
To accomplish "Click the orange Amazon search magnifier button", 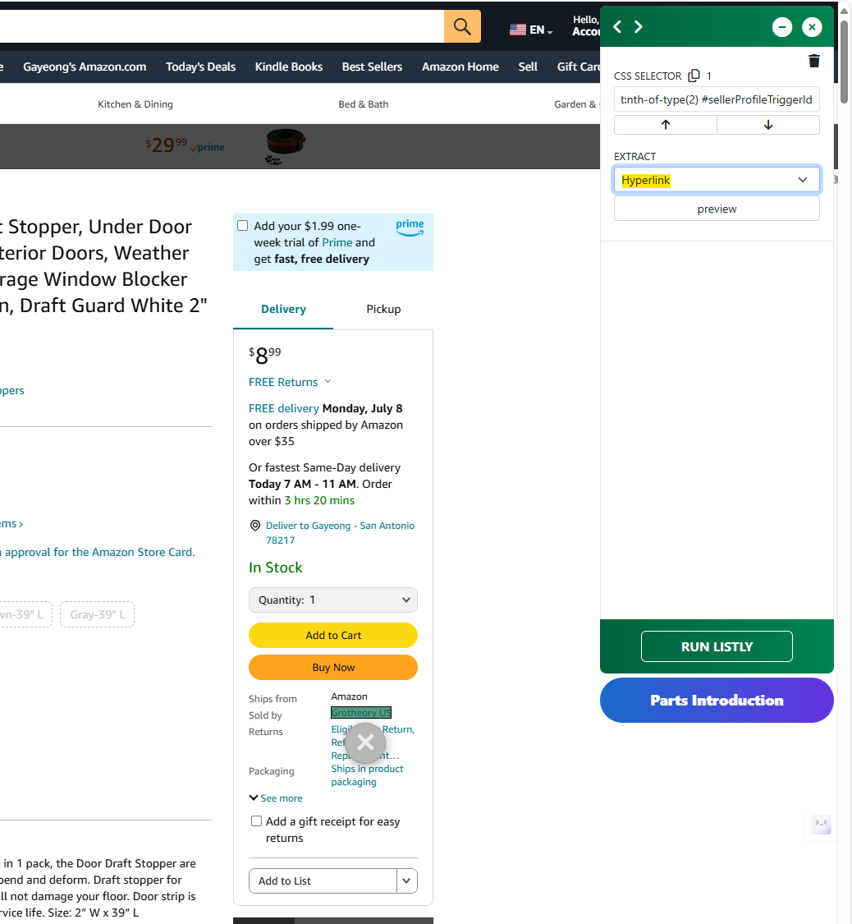I will 462,26.
